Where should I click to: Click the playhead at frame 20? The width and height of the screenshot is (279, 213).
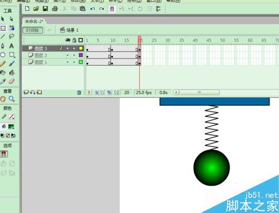point(139,40)
